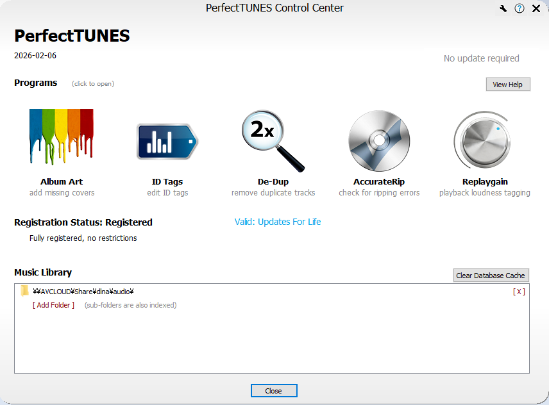The image size is (549, 405).
Task: Click the Clear Database Cache button
Action: [x=491, y=276]
